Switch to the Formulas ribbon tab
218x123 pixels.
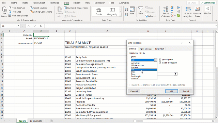[54, 3]
